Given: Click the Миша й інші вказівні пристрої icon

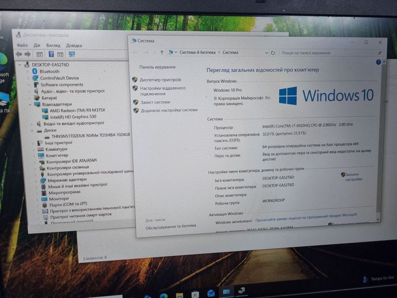Looking at the screenshot, I should (43, 187).
